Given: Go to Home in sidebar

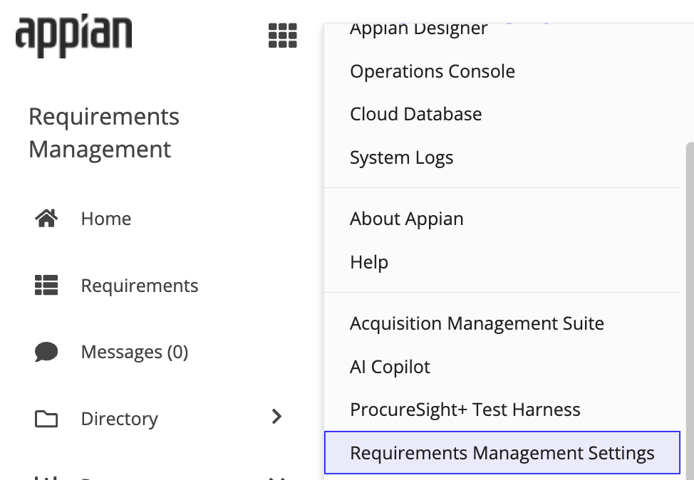Looking at the screenshot, I should coord(105,219).
